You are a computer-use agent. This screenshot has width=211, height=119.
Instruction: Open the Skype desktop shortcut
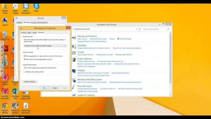pyautogui.click(x=36, y=7)
